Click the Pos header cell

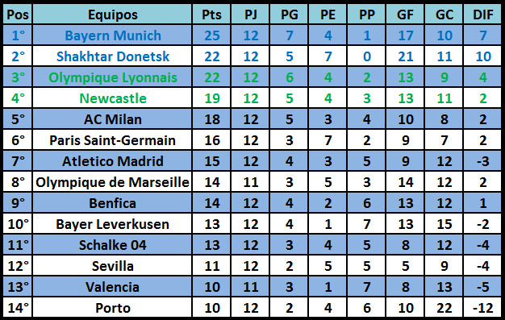click(x=18, y=15)
